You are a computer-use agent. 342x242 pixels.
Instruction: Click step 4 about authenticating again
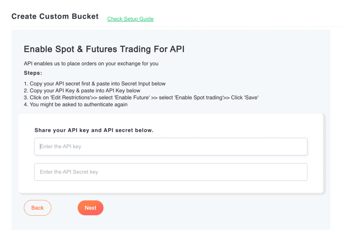pos(75,104)
